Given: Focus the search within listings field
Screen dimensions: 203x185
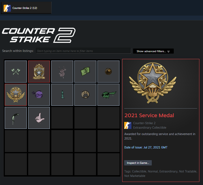Looking at the screenshot, I should click(83, 51).
